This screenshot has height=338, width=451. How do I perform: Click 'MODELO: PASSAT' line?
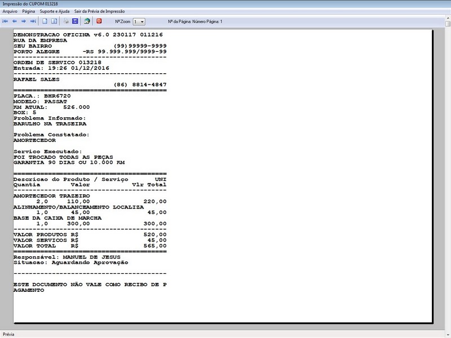coord(40,102)
